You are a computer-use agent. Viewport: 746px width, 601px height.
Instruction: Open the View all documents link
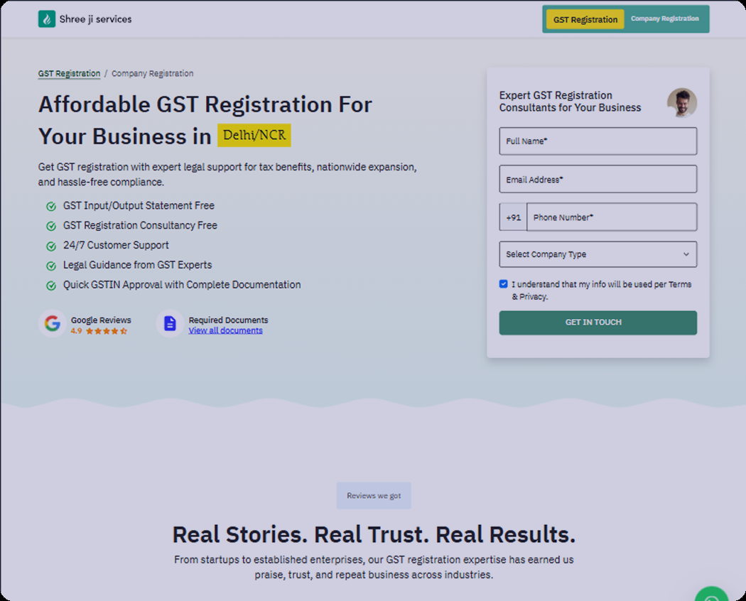(x=225, y=330)
